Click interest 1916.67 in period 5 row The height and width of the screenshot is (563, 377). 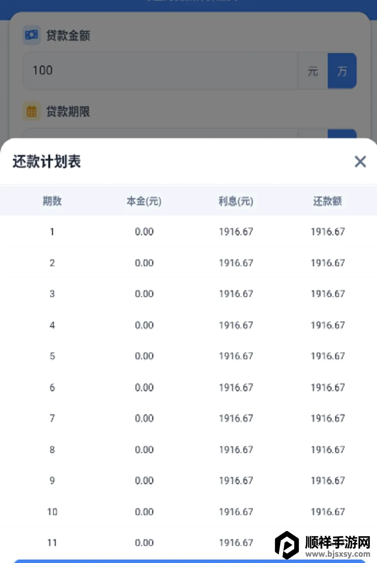(236, 356)
